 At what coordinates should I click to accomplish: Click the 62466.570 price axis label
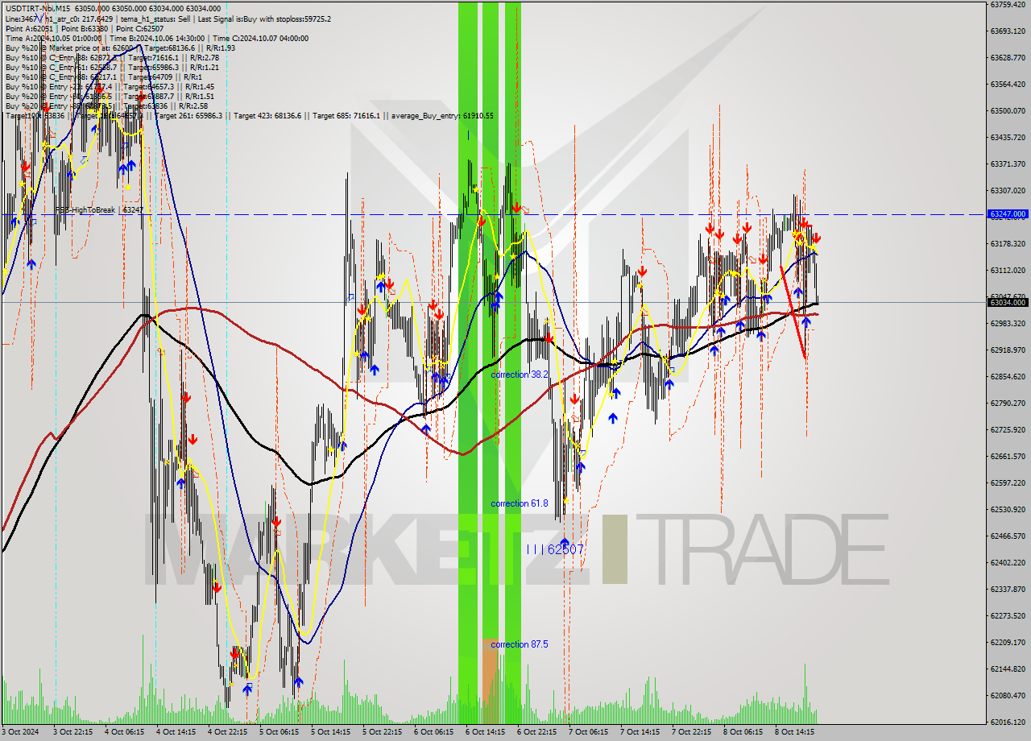(x=1008, y=536)
